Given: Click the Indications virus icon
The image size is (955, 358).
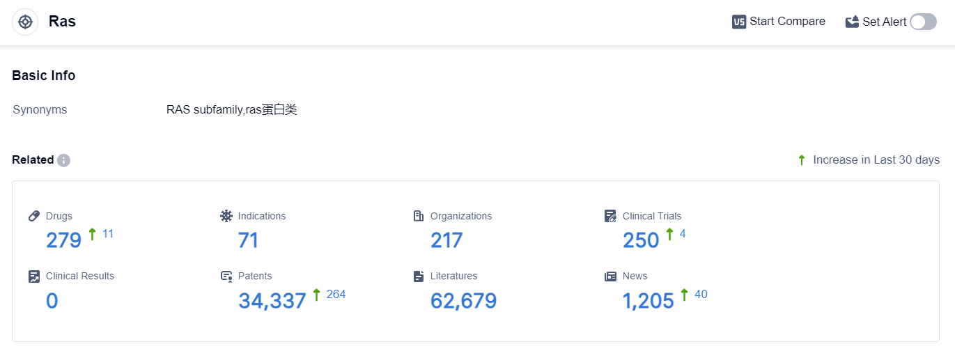Looking at the screenshot, I should coord(226,216).
